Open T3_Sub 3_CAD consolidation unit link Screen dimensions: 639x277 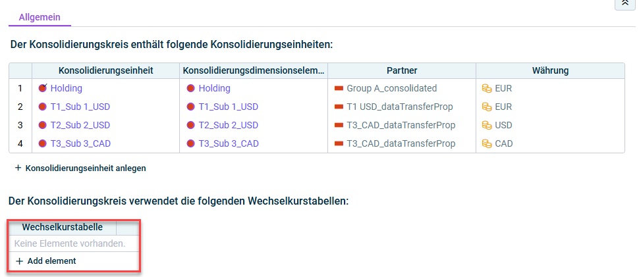coord(80,143)
